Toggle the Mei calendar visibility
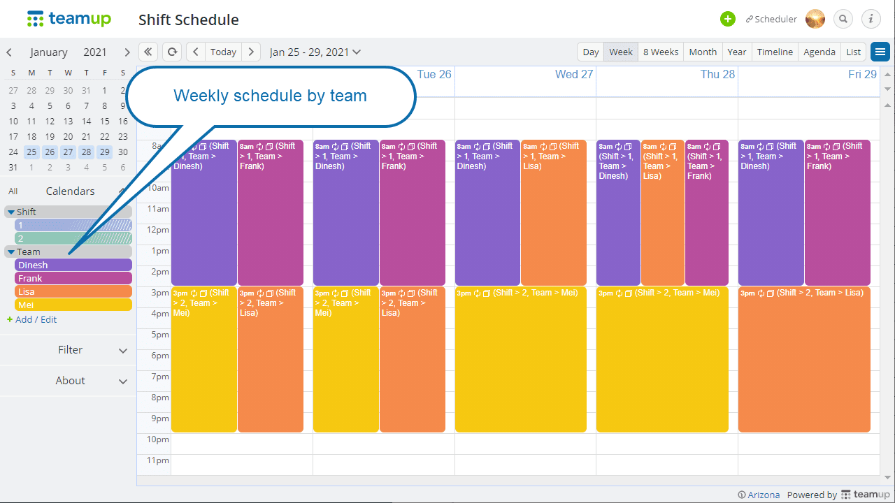Screen dimensions: 895x503 point(73,305)
